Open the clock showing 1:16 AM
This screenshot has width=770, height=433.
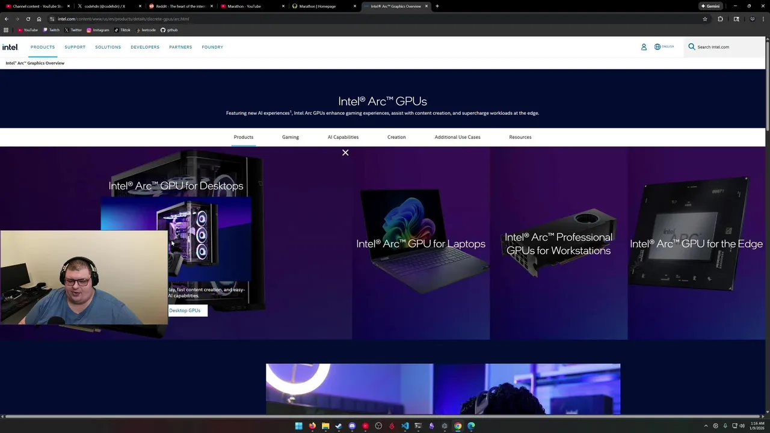coord(757,426)
